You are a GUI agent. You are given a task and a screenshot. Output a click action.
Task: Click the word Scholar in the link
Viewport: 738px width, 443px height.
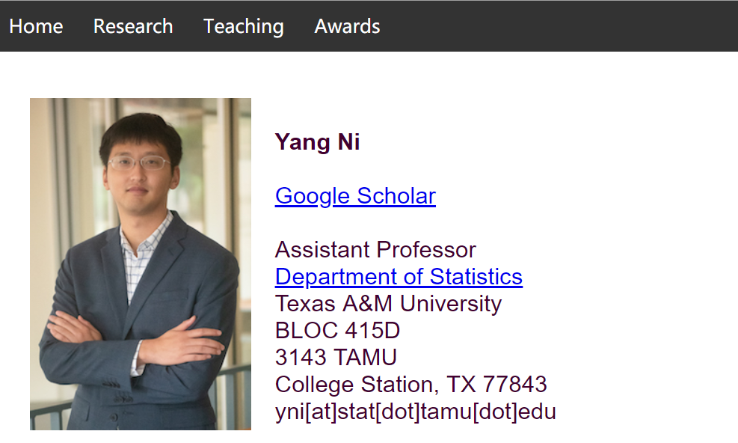[x=396, y=196]
